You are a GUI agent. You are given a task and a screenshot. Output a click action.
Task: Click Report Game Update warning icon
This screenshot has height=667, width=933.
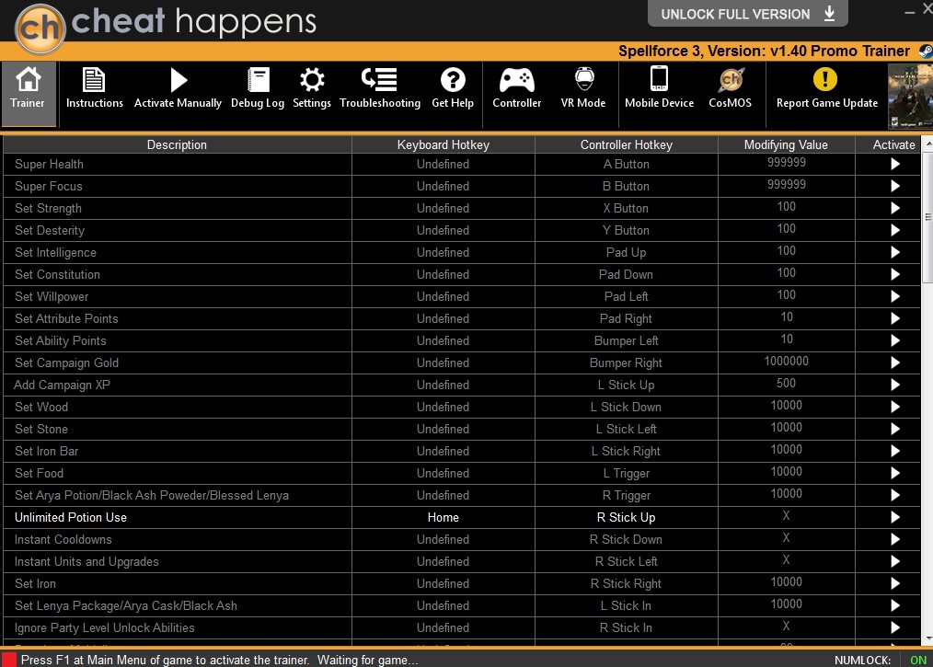pos(824,79)
